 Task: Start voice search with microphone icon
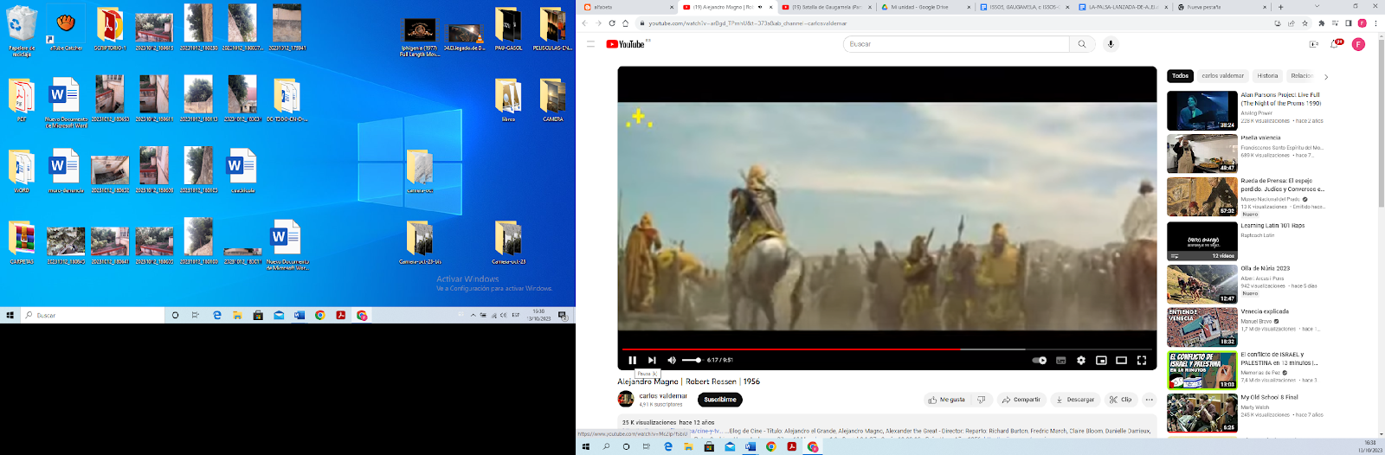1111,44
